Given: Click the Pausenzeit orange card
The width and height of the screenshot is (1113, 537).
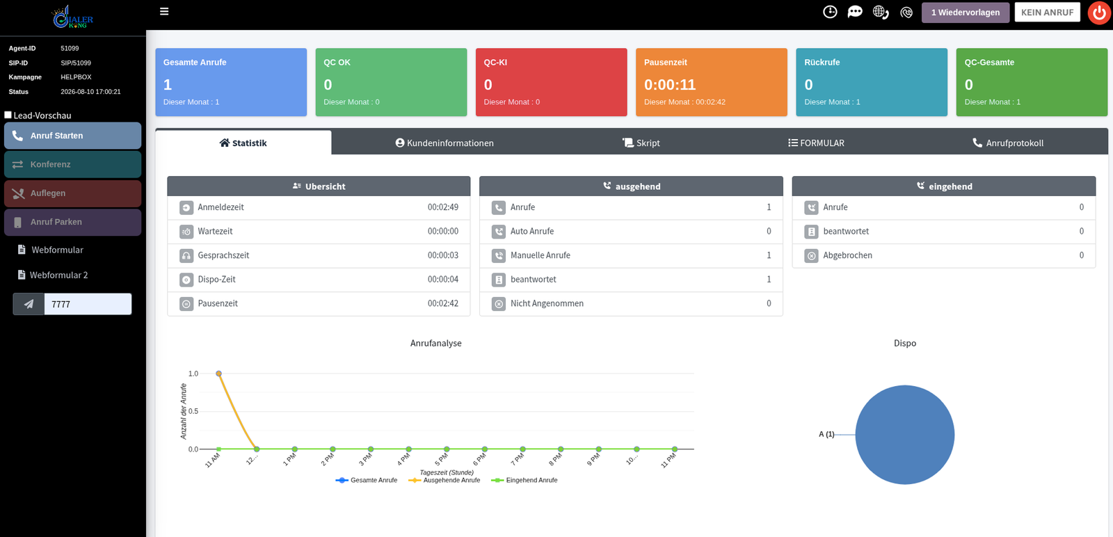Looking at the screenshot, I should 712,82.
